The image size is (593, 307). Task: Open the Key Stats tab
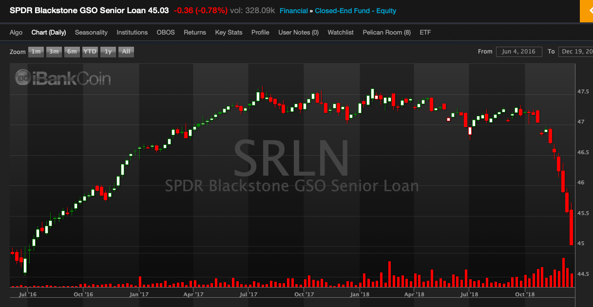[229, 33]
